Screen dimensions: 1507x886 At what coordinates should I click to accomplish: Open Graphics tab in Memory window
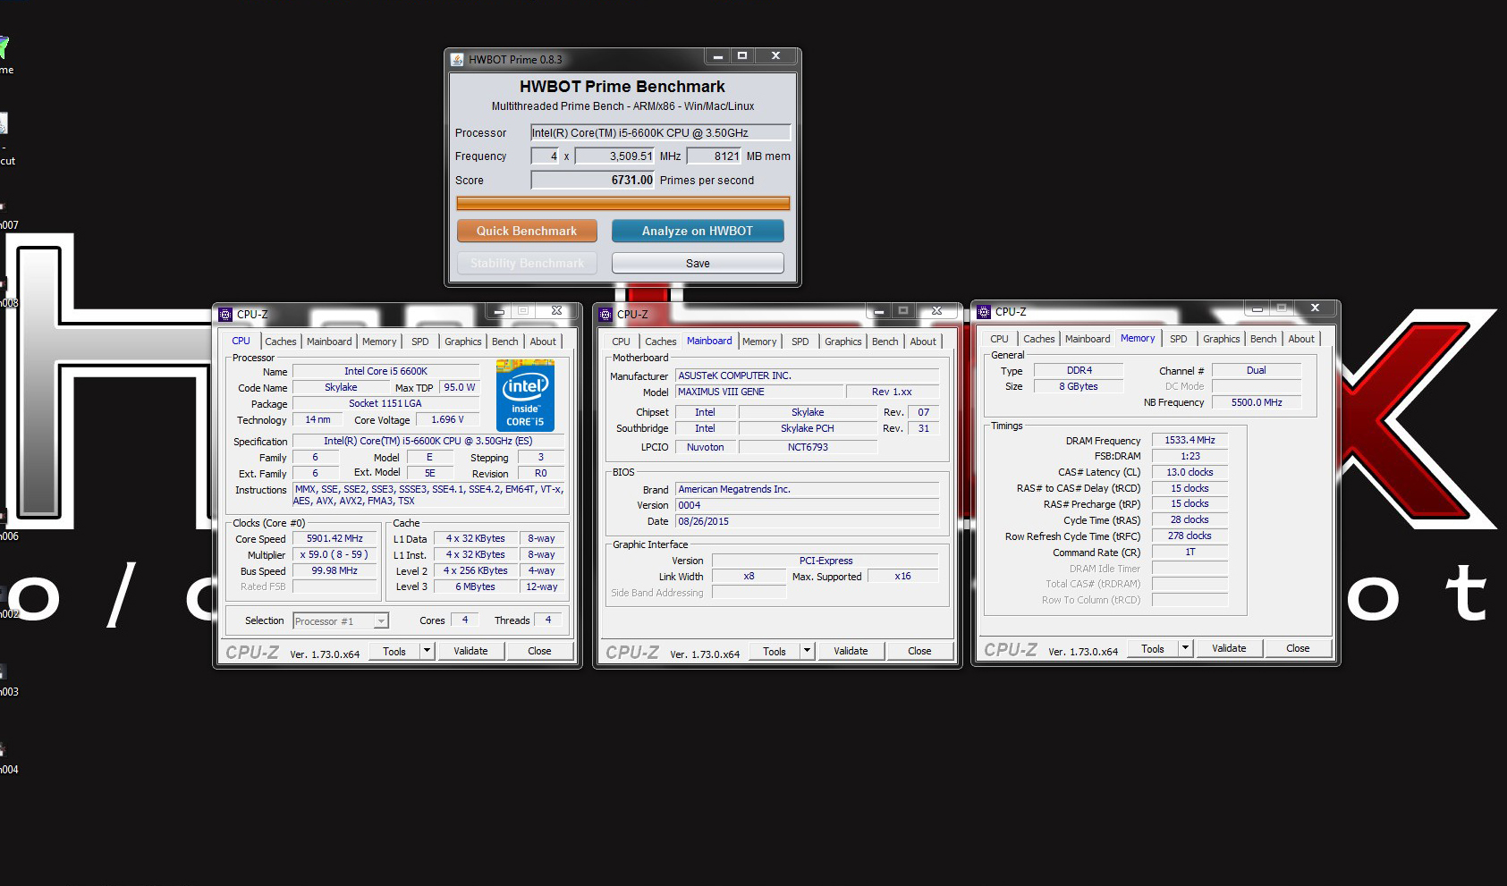tap(1222, 339)
